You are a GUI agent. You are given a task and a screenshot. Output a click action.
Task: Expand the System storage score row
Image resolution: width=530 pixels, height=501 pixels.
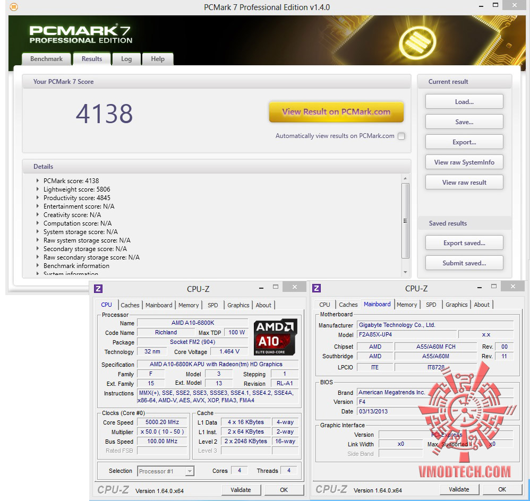click(38, 231)
